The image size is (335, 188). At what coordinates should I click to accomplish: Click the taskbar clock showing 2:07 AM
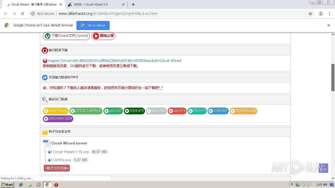point(322,185)
